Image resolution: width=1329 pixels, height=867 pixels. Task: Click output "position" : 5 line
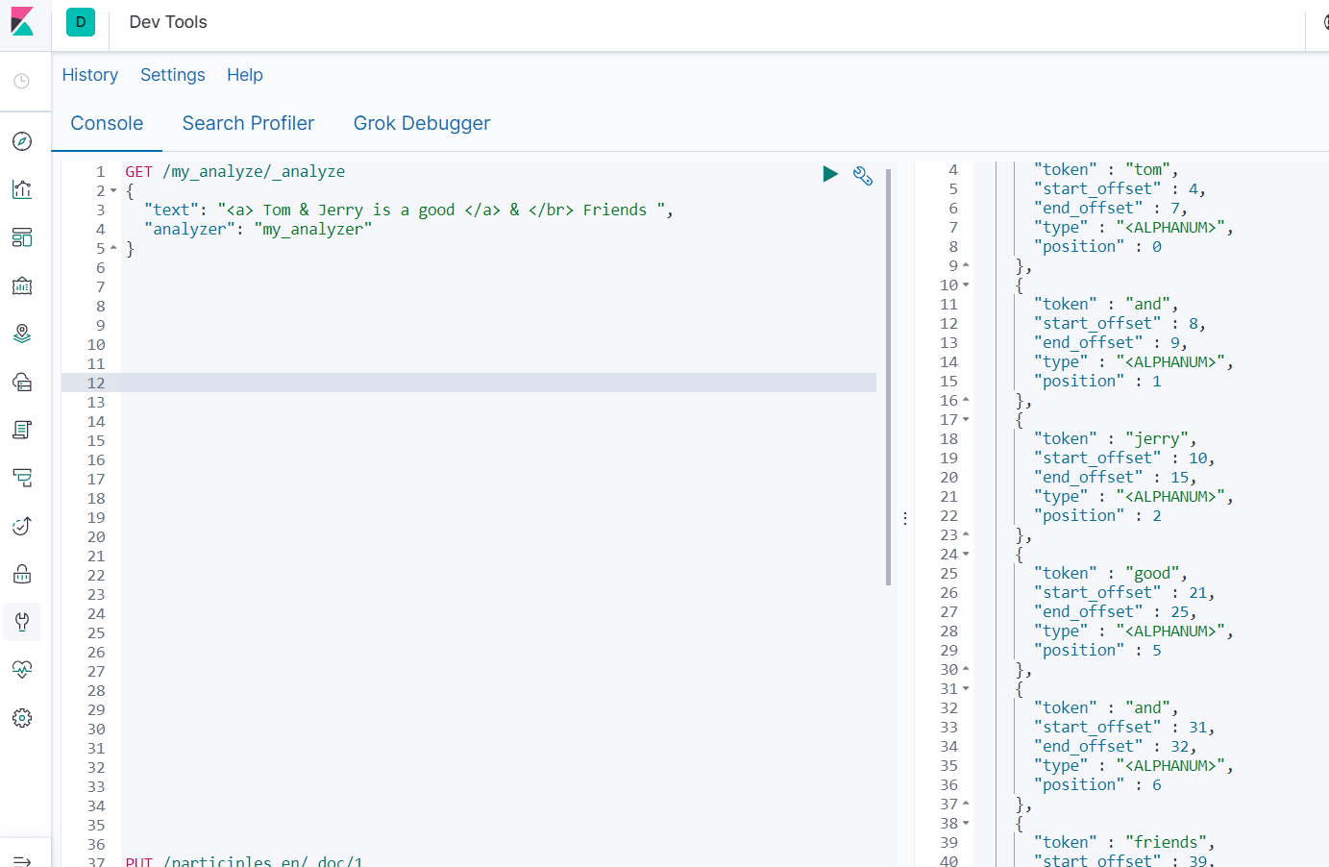[1098, 650]
